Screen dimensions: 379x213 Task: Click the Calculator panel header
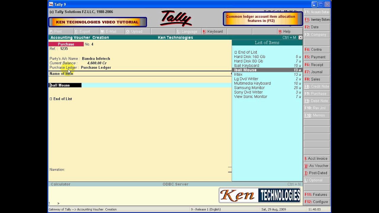coord(60,184)
